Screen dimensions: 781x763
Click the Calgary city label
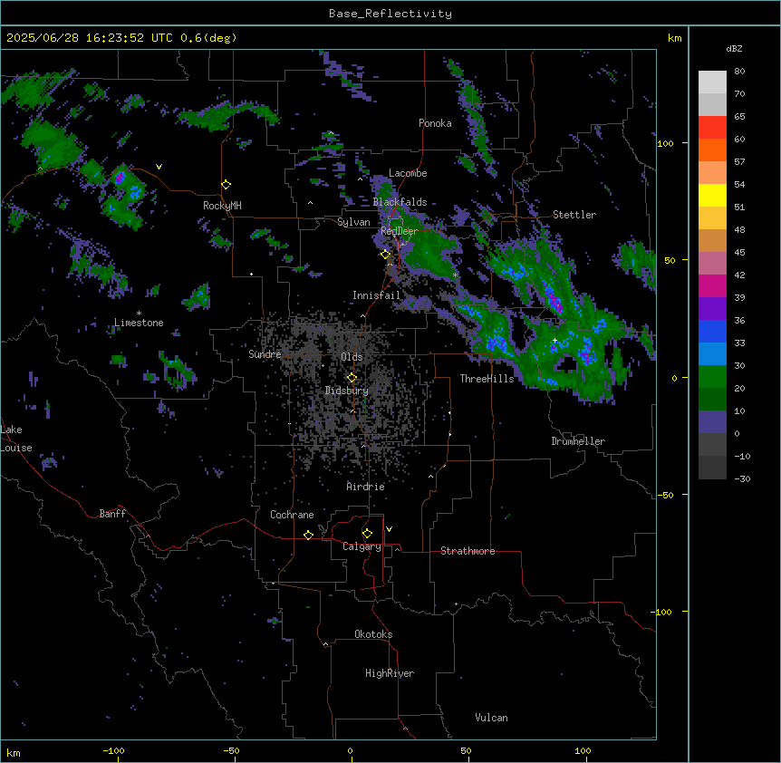[x=362, y=546]
